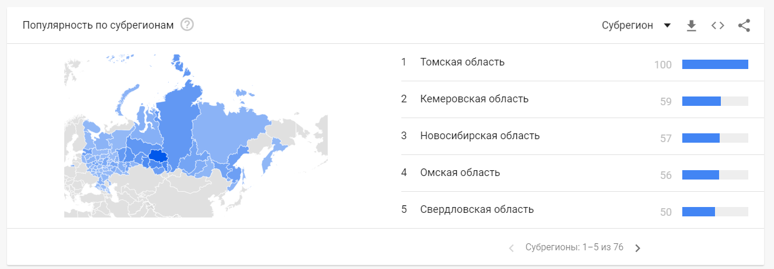Image resolution: width=774 pixels, height=269 pixels.
Task: Select Томская область in the ranking
Action: click(x=462, y=62)
